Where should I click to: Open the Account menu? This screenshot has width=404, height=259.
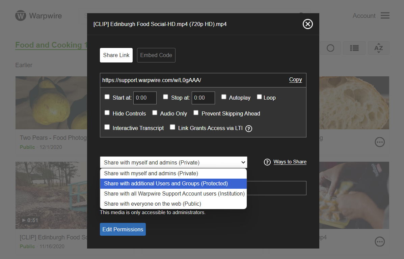364,16
